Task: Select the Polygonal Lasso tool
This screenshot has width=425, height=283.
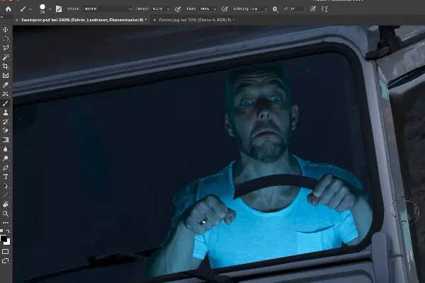Action: coord(6,48)
